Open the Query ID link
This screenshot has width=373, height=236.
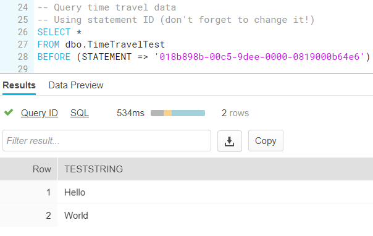tap(40, 113)
